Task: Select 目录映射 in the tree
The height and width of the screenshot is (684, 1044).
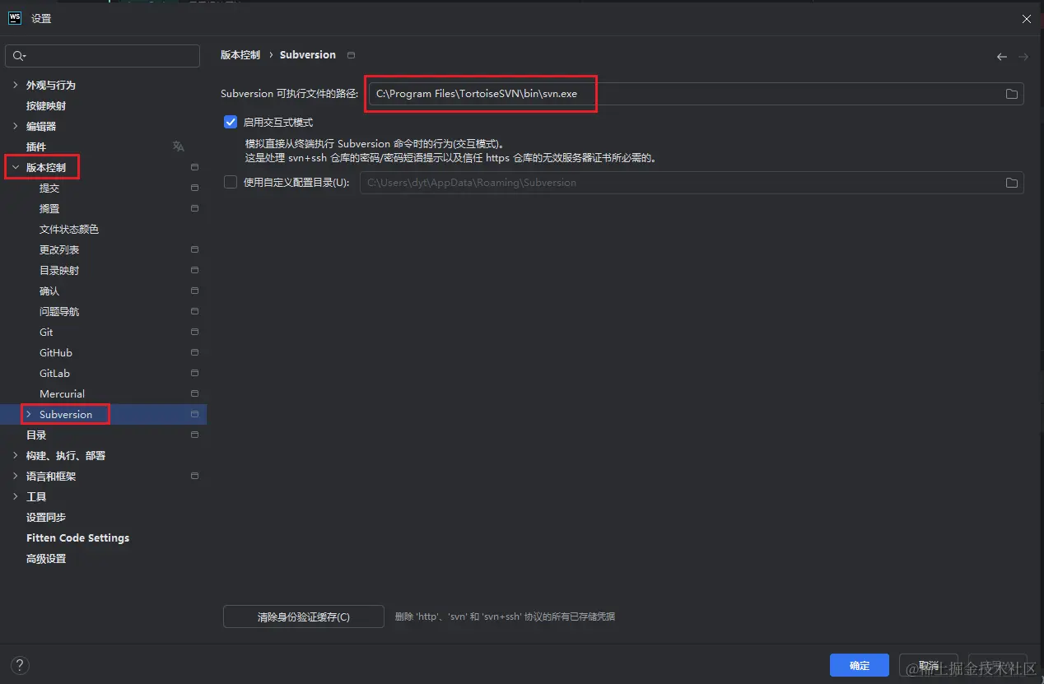Action: pos(59,270)
